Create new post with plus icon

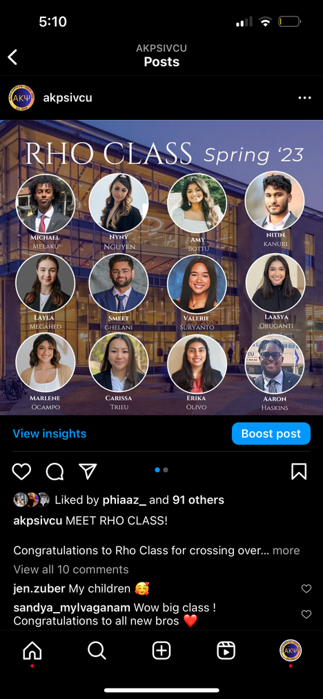click(161, 651)
